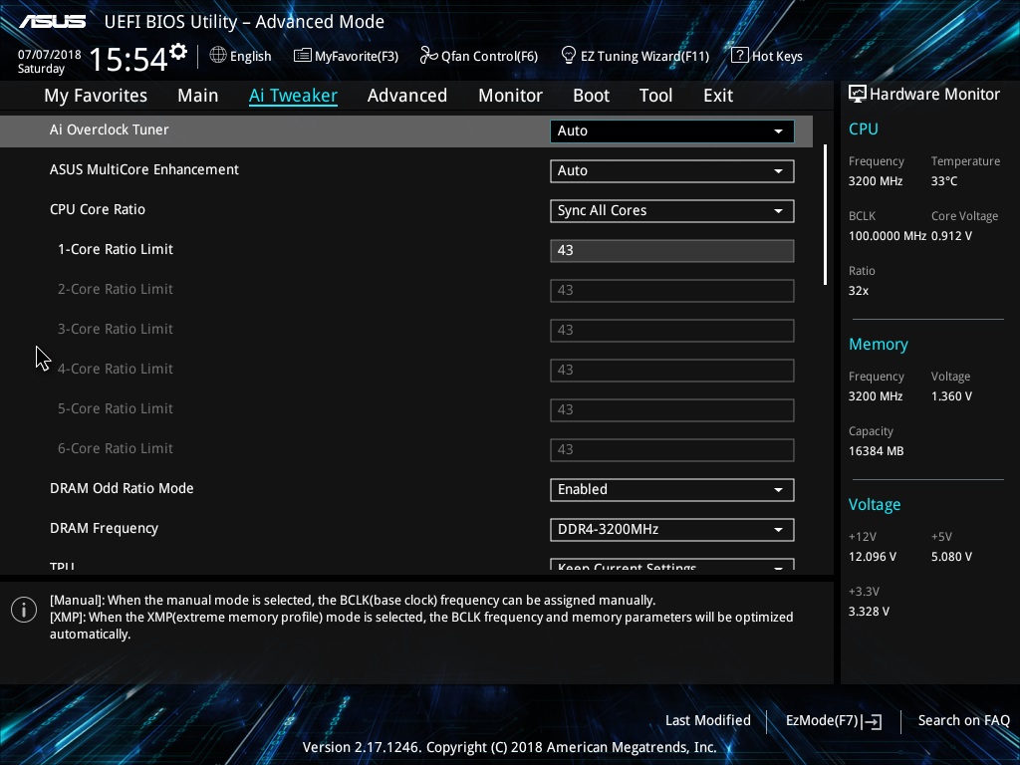Viewport: 1020px width, 765px height.
Task: Expand the CPU Core Ratio dropdown
Action: [672, 211]
